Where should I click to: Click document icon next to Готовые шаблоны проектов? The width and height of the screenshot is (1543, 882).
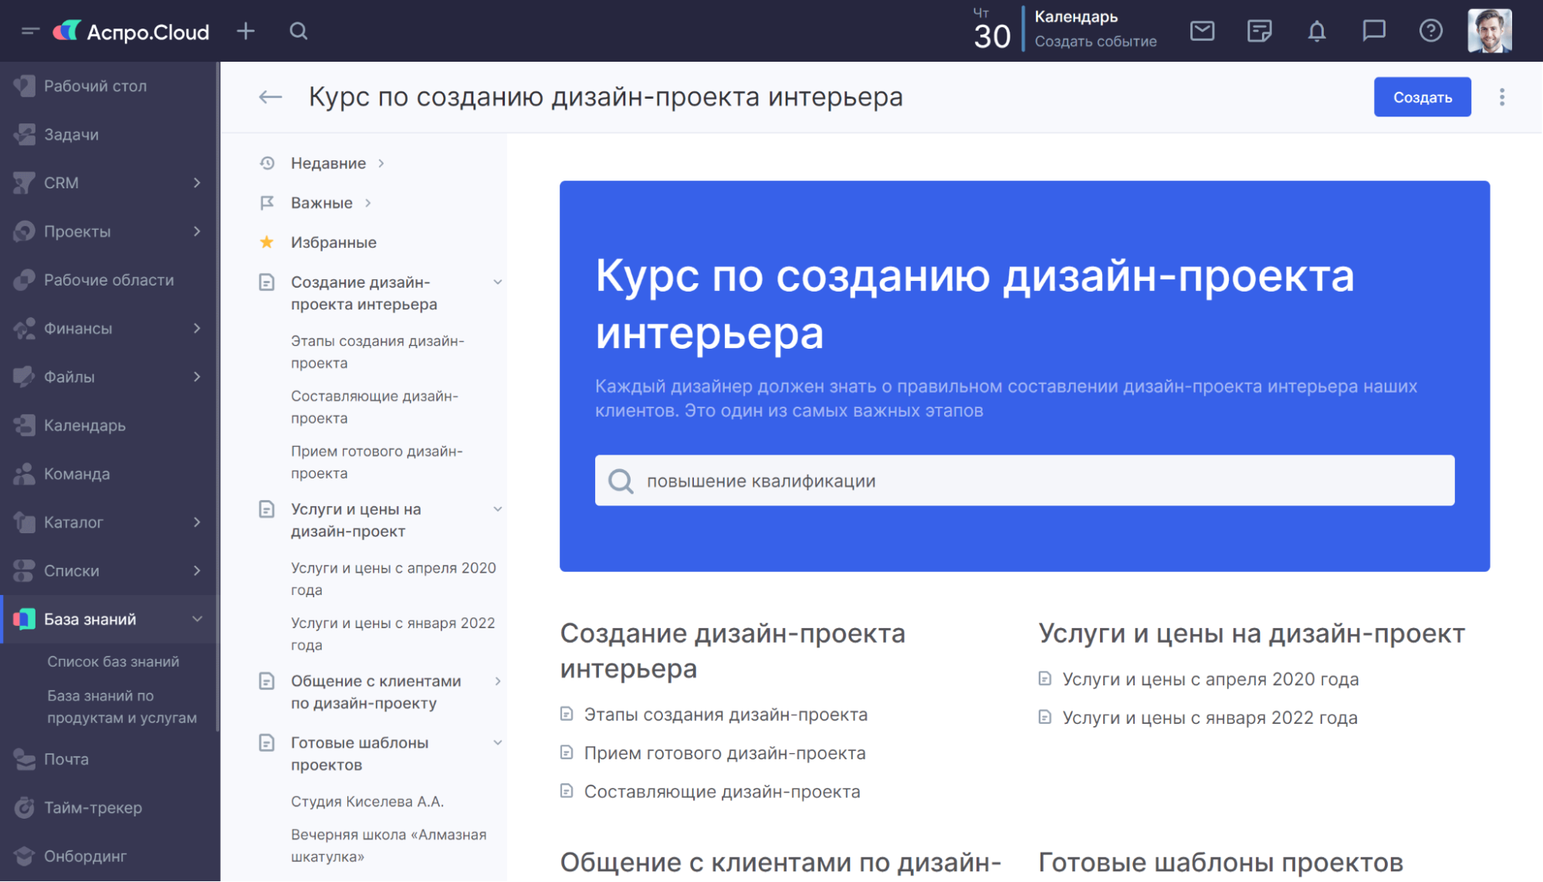coord(267,743)
